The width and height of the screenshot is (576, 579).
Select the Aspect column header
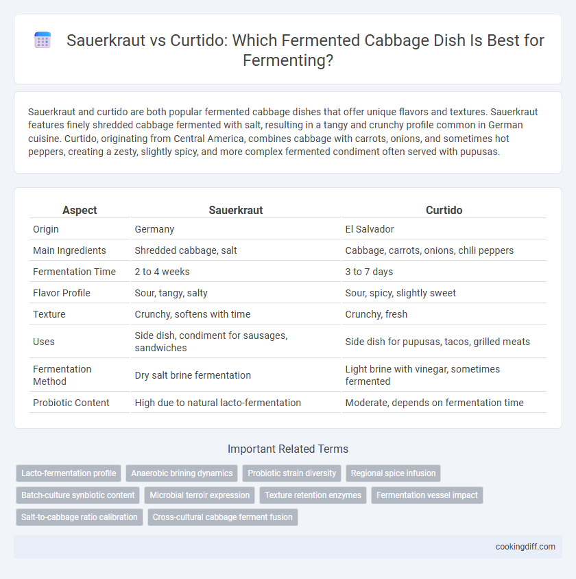80,210
